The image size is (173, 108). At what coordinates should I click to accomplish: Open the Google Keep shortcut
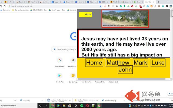pyautogui.click(x=73, y=76)
